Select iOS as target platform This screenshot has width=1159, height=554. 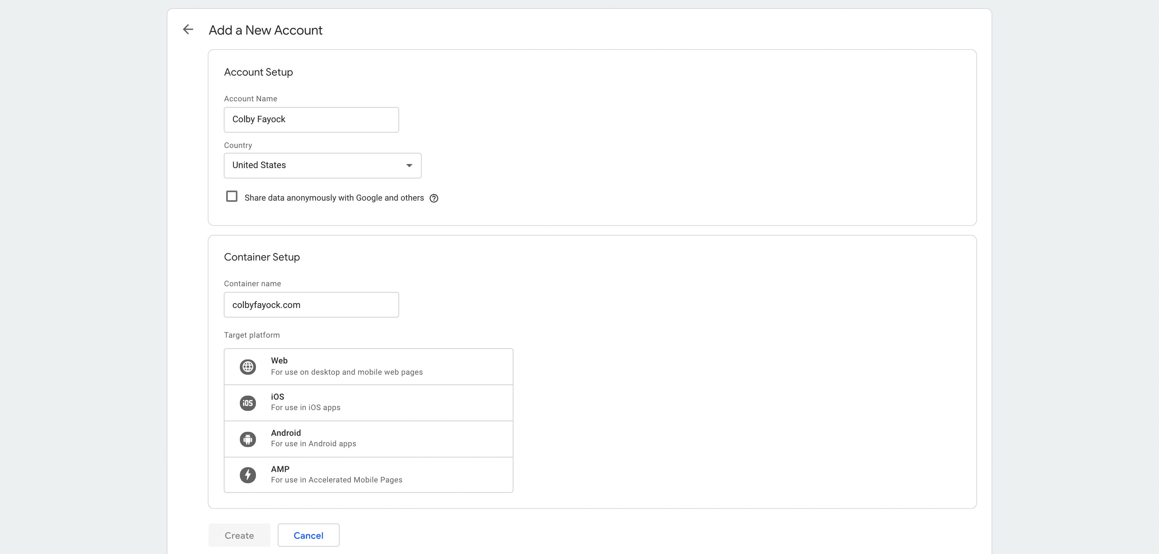pos(368,403)
